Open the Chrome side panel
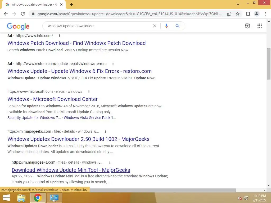Viewport: 271px width, 203px height. (x=248, y=14)
